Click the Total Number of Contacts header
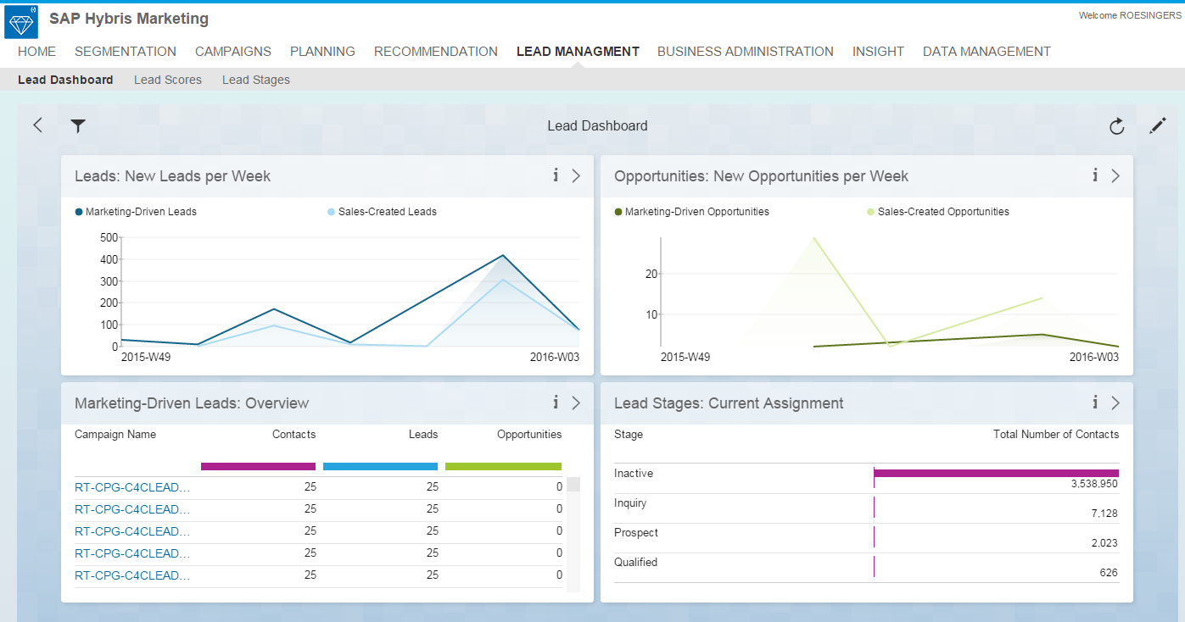Viewport: 1185px width, 622px height. pyautogui.click(x=1056, y=434)
